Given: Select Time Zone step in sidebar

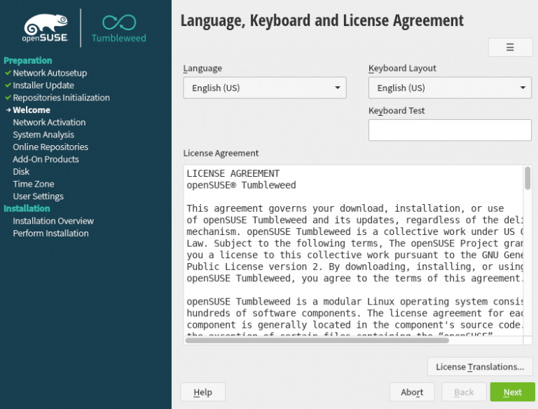Looking at the screenshot, I should [x=34, y=184].
